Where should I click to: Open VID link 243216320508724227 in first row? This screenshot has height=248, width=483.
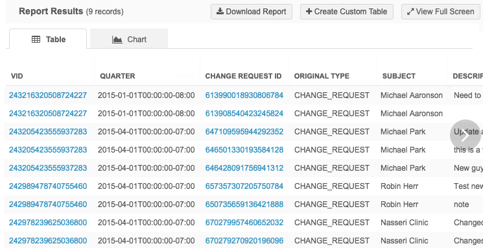(x=48, y=95)
